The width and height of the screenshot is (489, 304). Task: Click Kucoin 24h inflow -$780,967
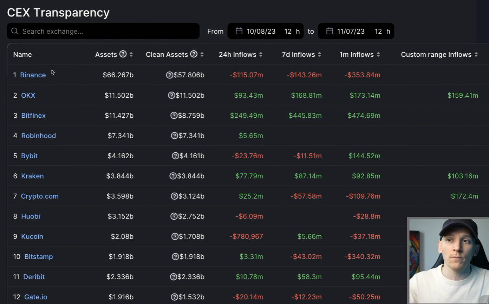coord(246,236)
